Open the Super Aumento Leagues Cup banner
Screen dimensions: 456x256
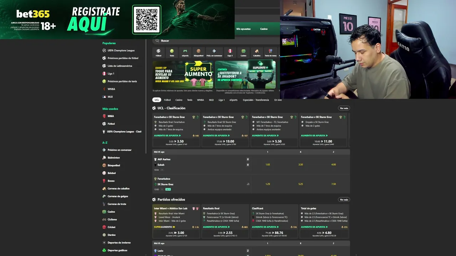coord(183,74)
